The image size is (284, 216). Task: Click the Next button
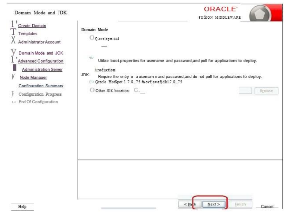click(x=214, y=204)
